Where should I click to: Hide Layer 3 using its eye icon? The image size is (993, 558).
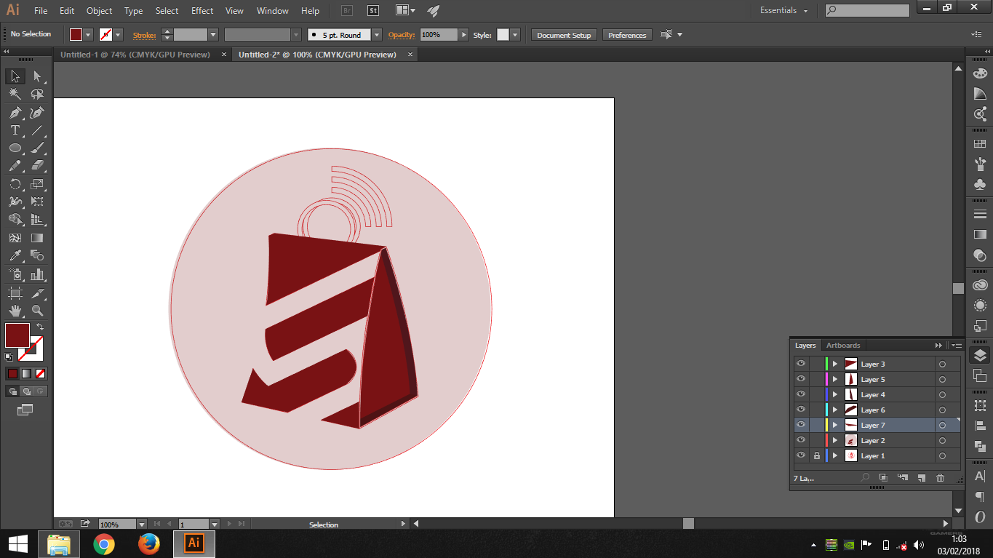click(x=801, y=364)
